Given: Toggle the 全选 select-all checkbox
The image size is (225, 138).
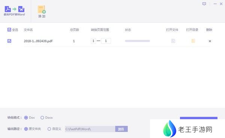Looking at the screenshot, I should [x=9, y=30].
